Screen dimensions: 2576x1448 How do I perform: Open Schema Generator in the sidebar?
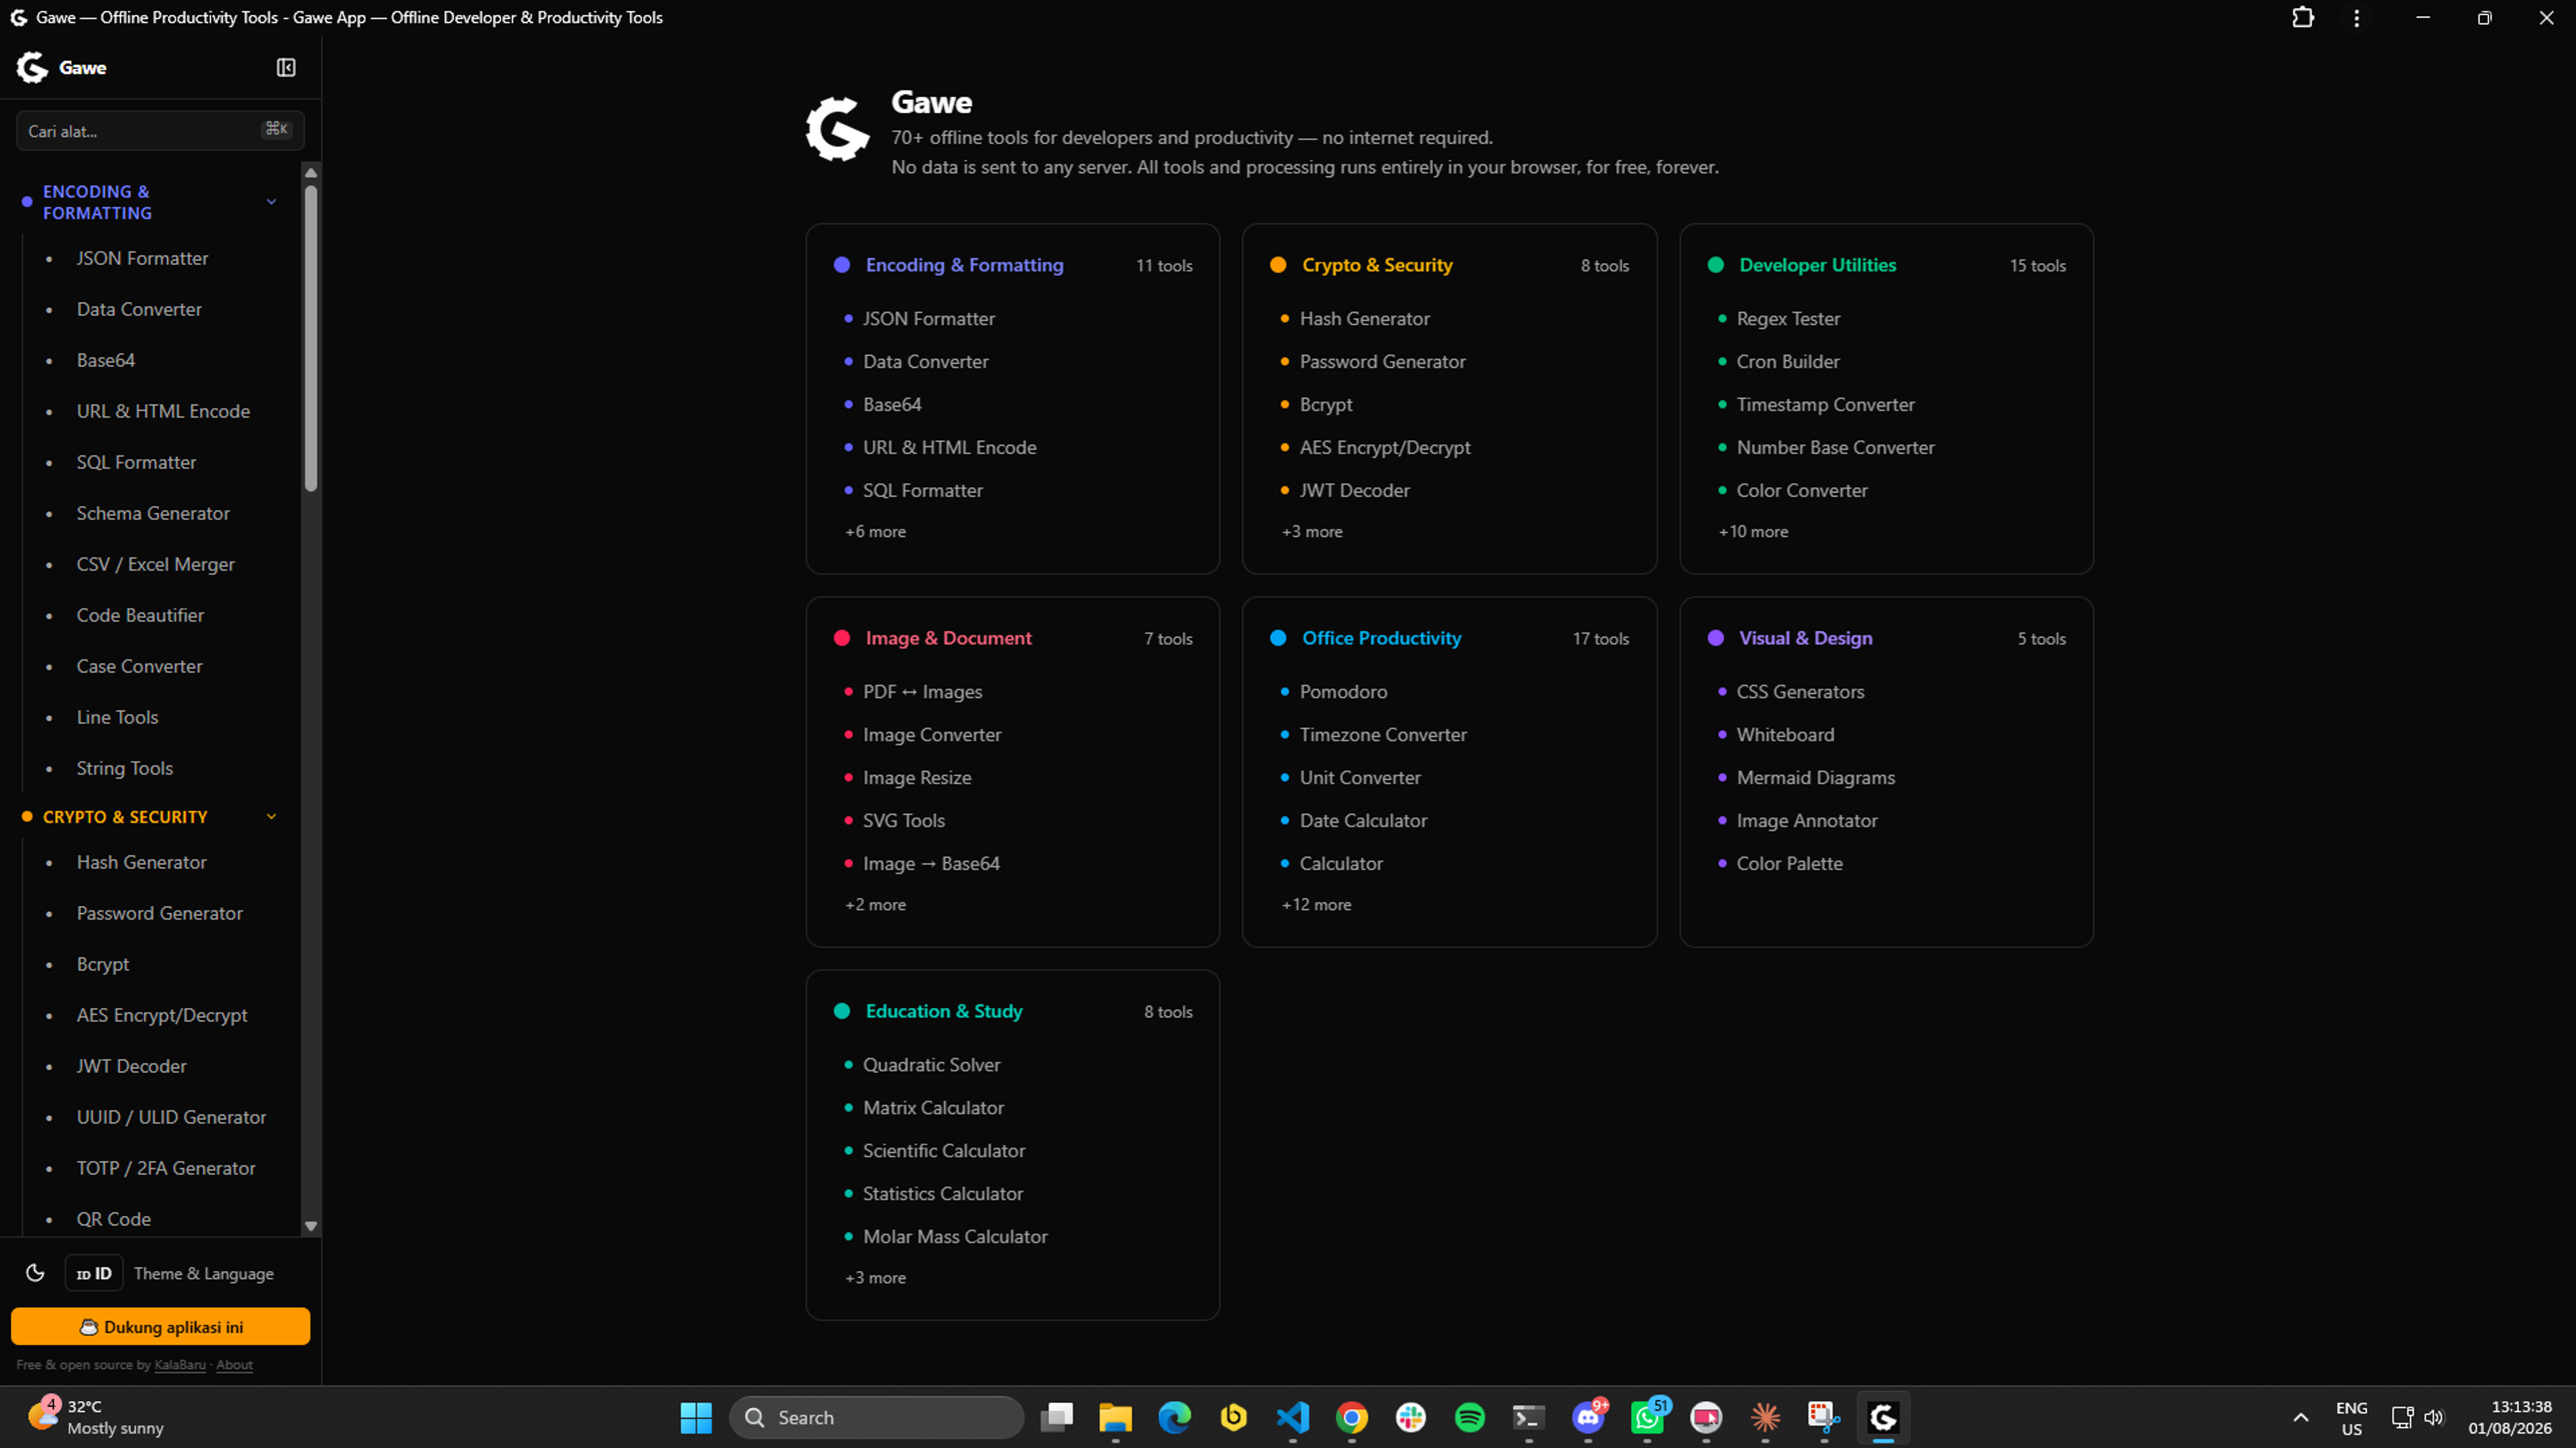pos(153,513)
